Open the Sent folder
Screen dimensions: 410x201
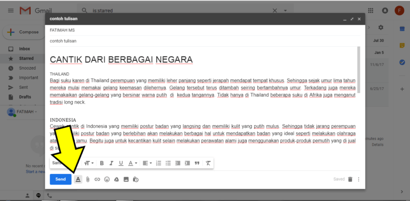23,87
